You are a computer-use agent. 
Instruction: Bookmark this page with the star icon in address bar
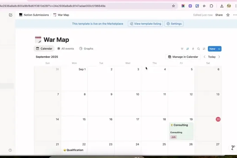coord(173,6)
